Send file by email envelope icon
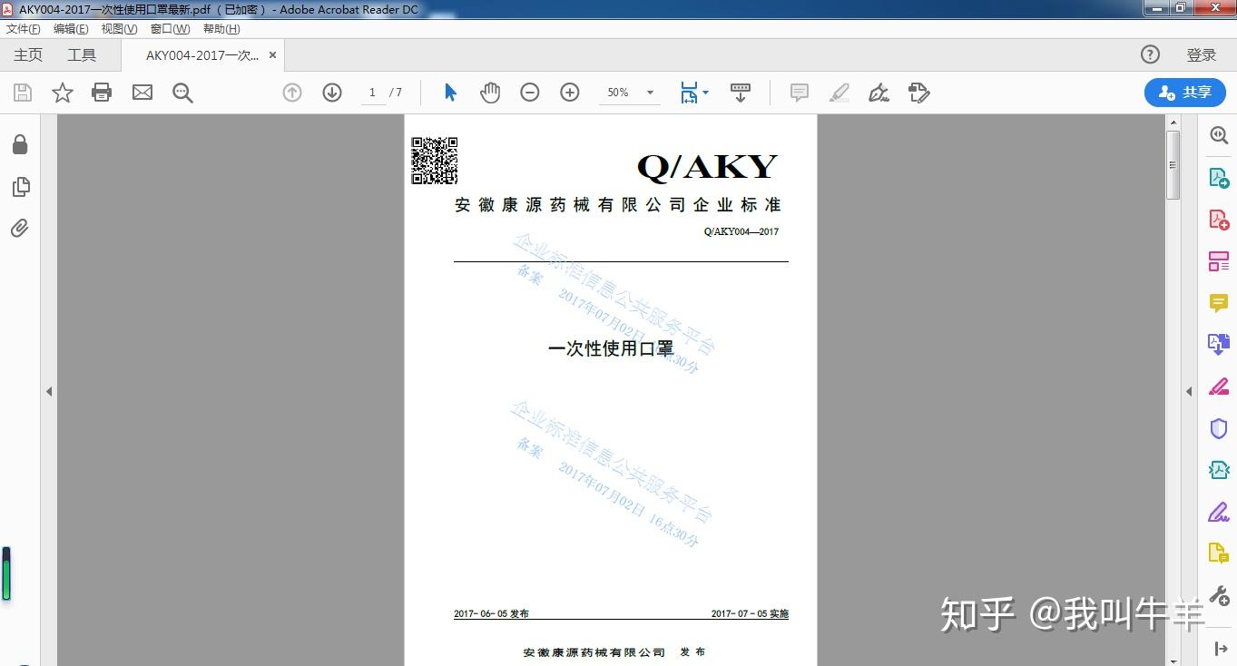Screen dimensions: 1237x666 click(142, 93)
